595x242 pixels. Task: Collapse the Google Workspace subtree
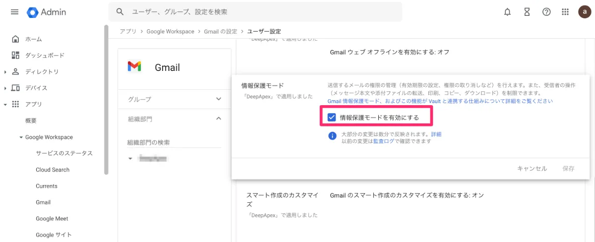point(21,137)
